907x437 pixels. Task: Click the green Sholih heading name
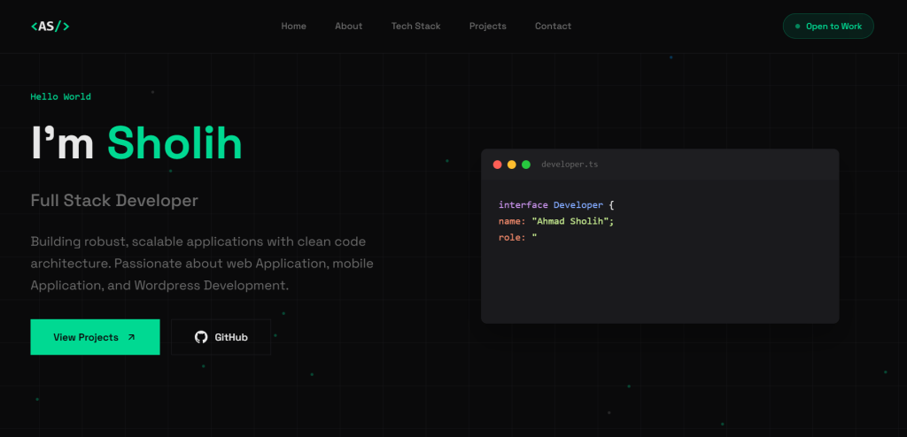174,144
